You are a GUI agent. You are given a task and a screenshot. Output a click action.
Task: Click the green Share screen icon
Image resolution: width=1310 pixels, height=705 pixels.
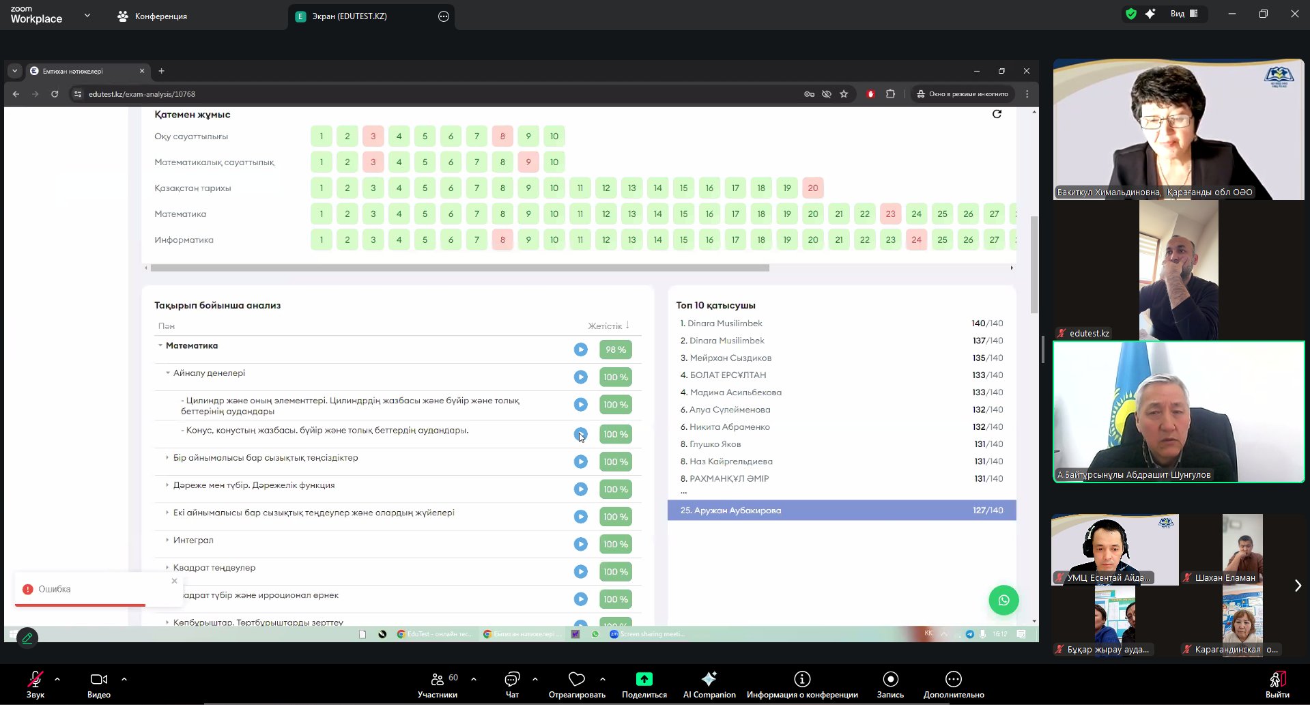coord(644,679)
